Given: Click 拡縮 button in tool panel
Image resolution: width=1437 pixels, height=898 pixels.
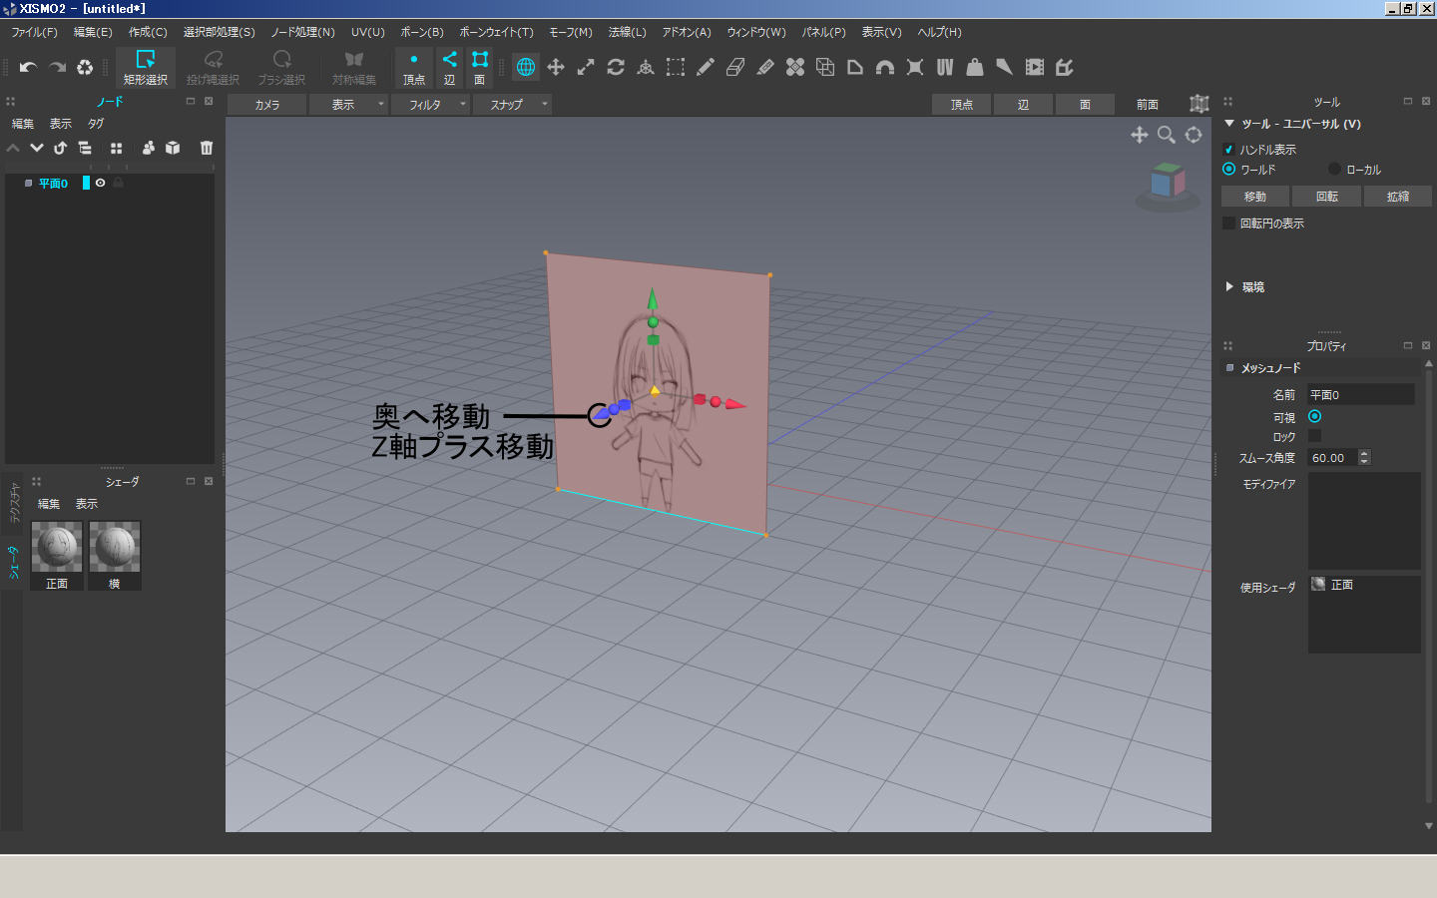Looking at the screenshot, I should [1398, 197].
